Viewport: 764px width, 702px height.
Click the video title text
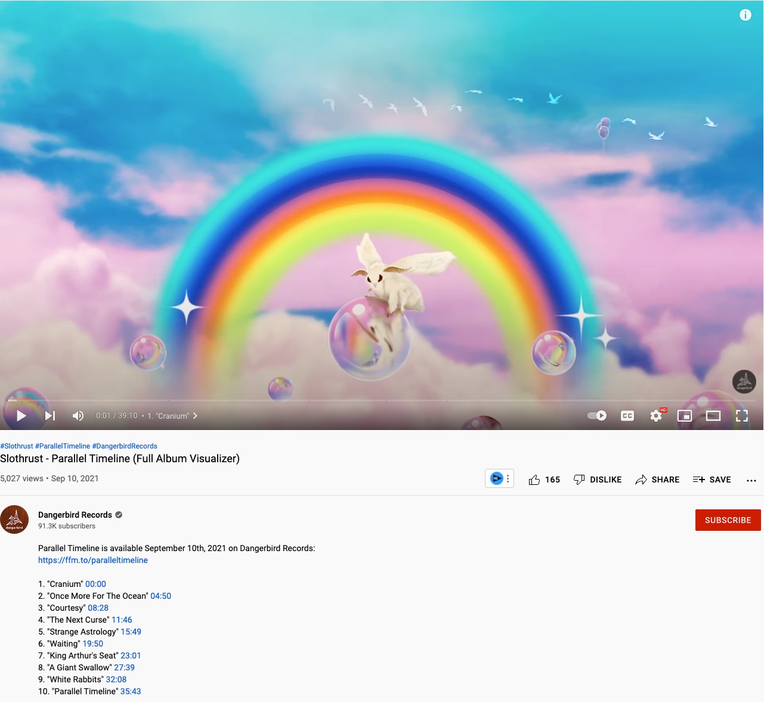pos(120,459)
